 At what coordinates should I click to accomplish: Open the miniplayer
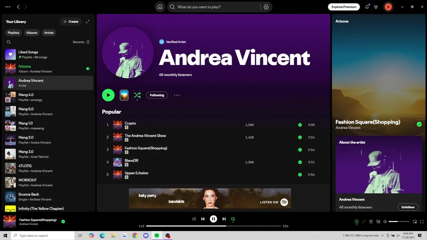click(415, 222)
